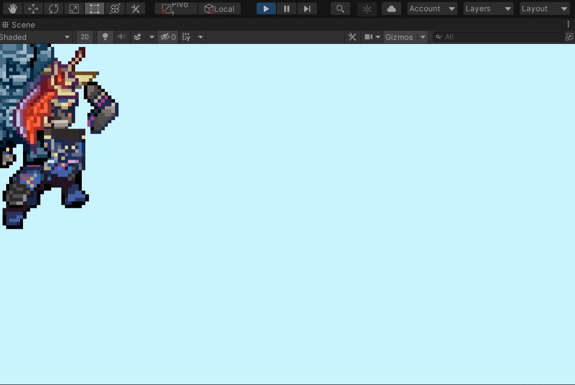575x385 pixels.
Task: Expand grid settings dropdown arrow
Action: pos(200,37)
